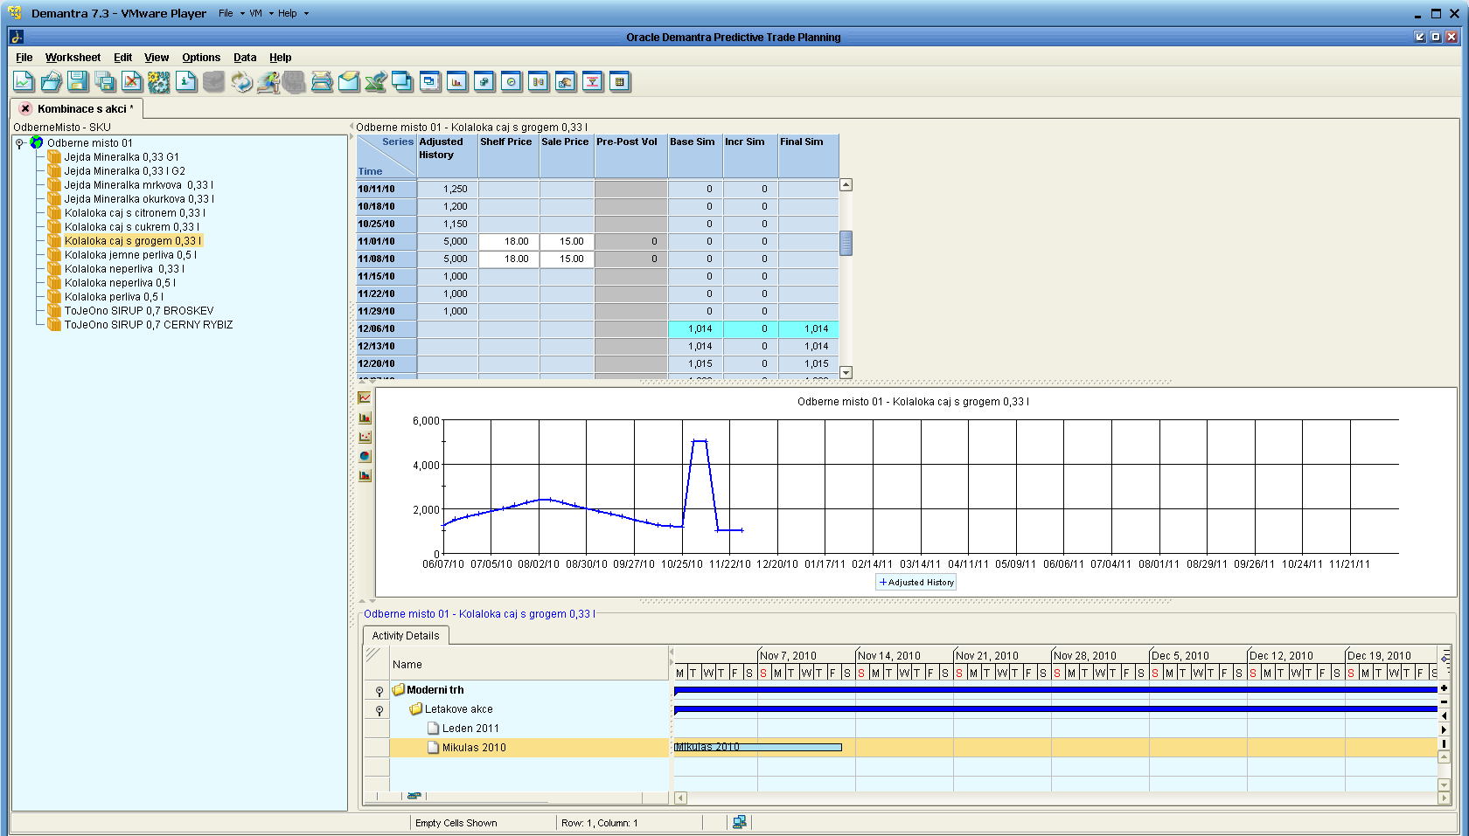Switch the graph to pie chart type
This screenshot has height=836, width=1469.
[365, 456]
